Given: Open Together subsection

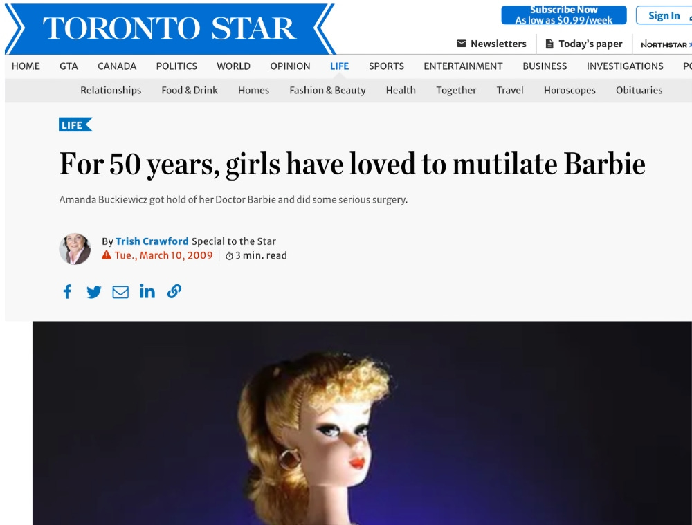Looking at the screenshot, I should [456, 91].
